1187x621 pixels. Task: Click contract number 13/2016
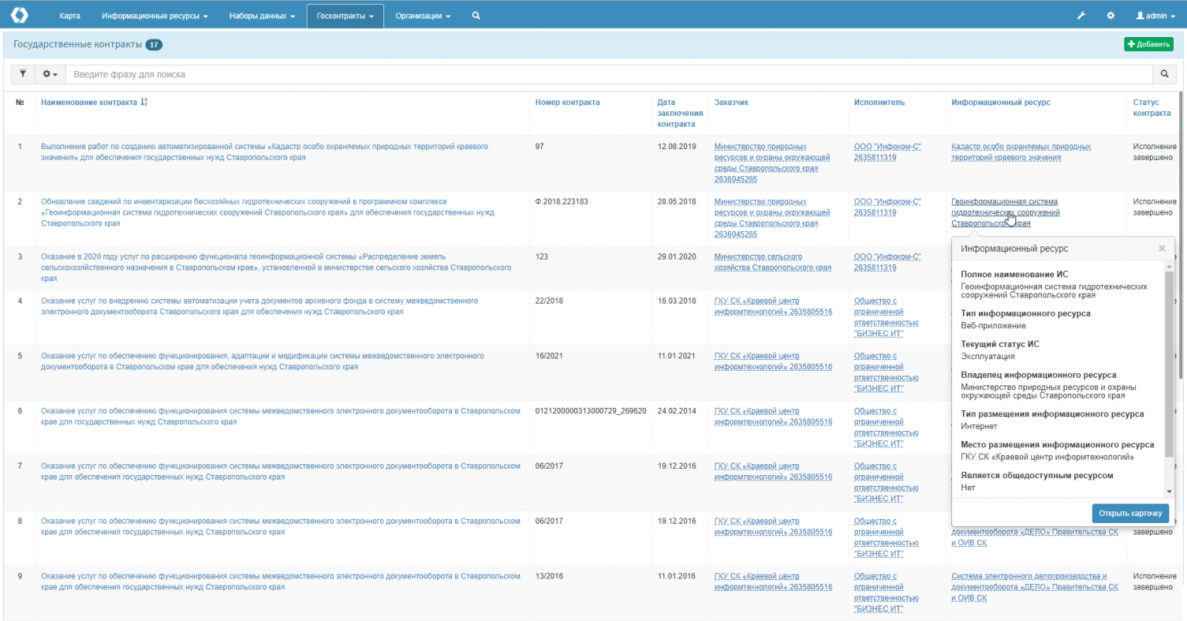coord(549,576)
